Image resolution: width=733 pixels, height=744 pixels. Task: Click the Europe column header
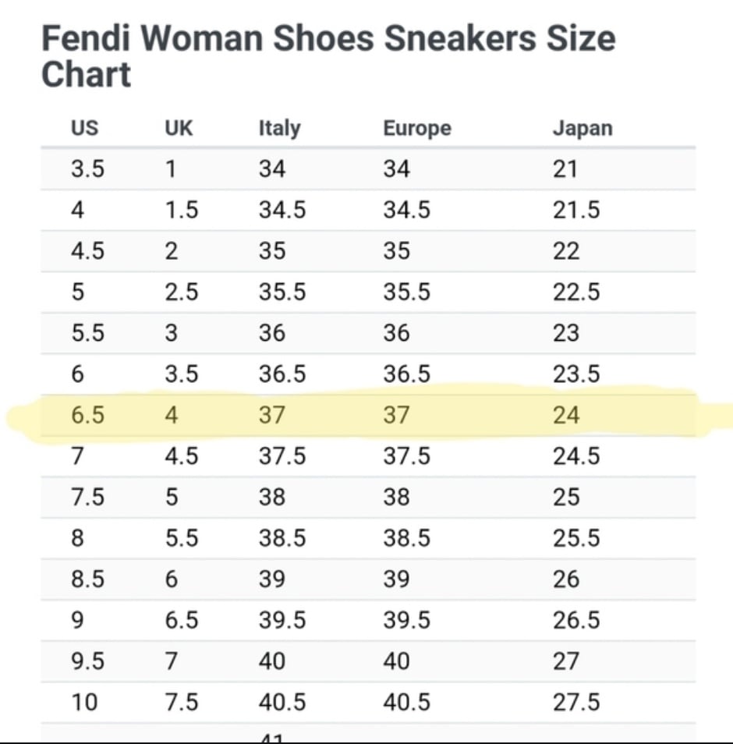click(417, 128)
